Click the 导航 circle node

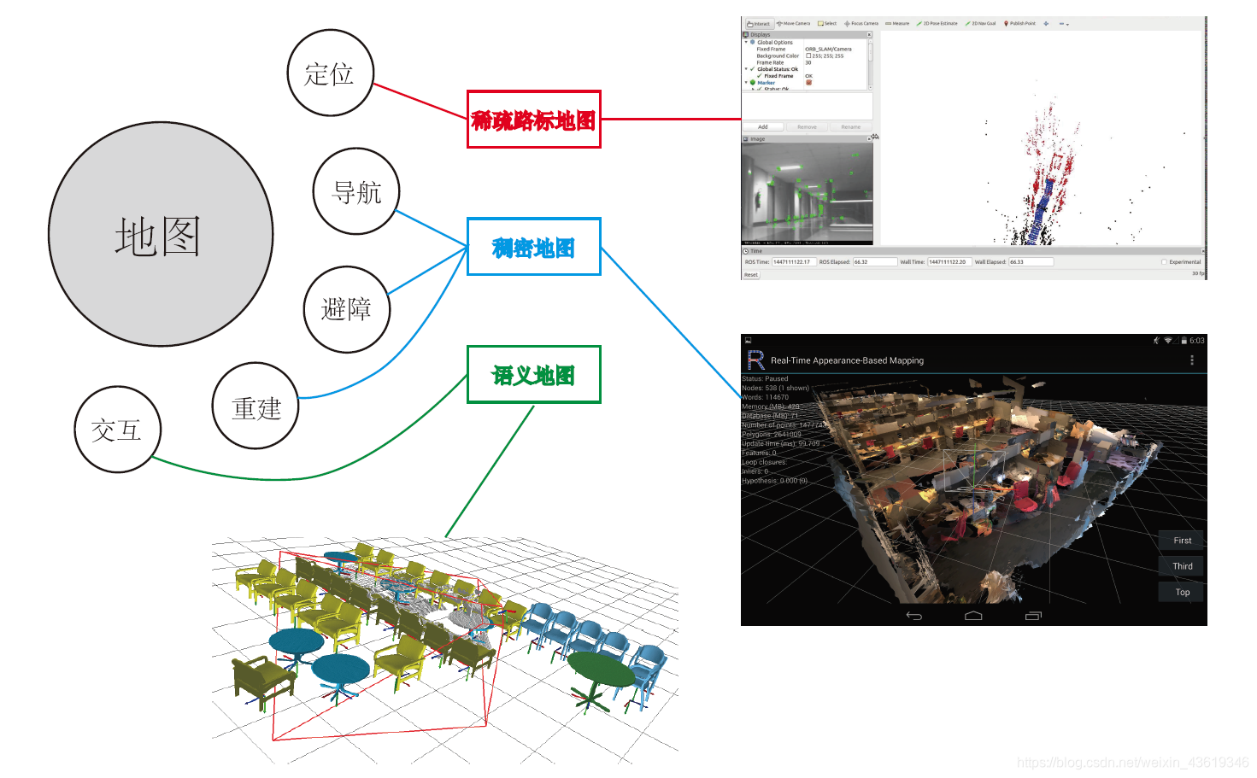356,191
